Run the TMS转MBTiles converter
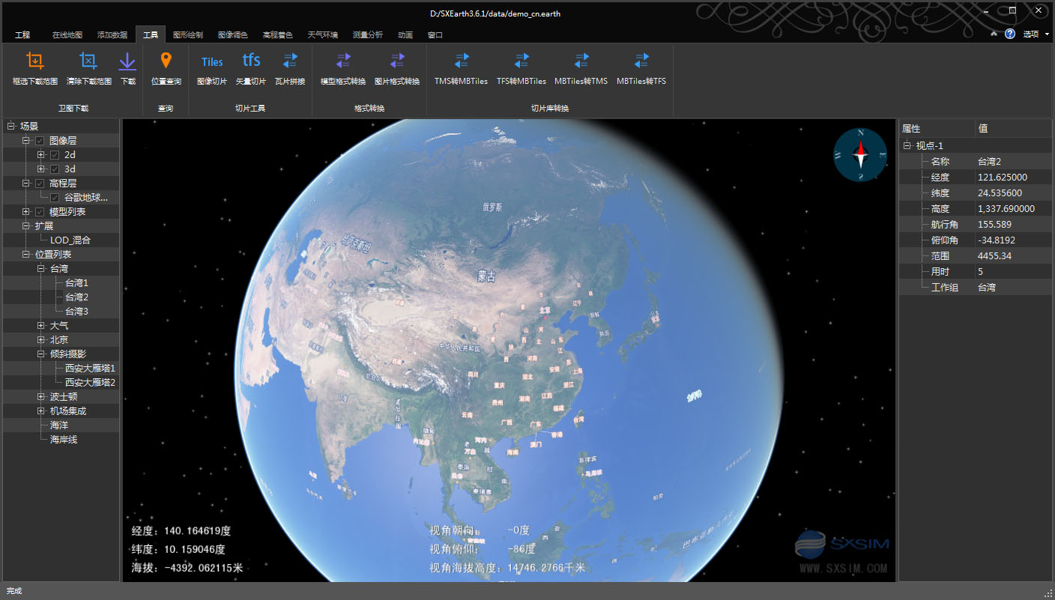This screenshot has width=1055, height=600. pyautogui.click(x=462, y=68)
